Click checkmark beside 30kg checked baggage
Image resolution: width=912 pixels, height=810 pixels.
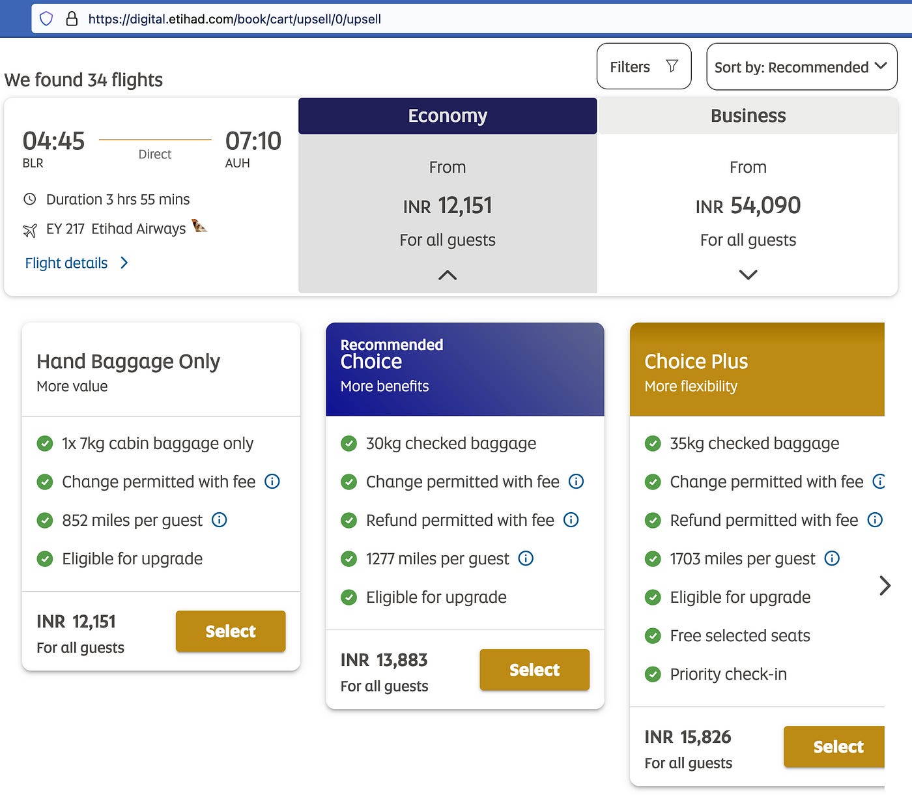tap(349, 444)
